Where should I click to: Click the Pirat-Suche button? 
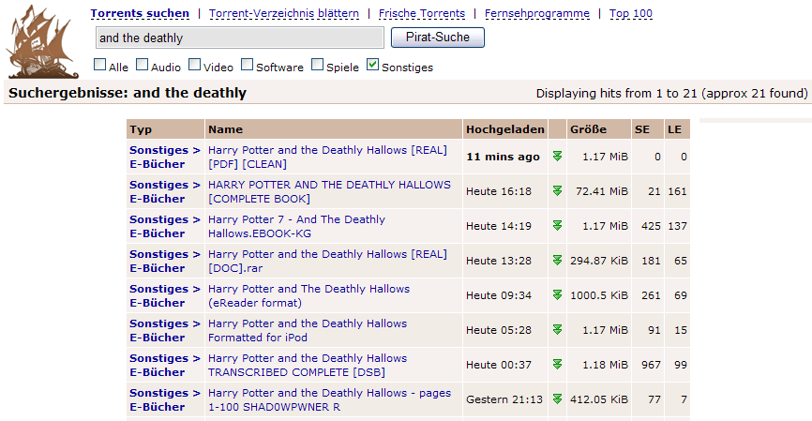[438, 38]
